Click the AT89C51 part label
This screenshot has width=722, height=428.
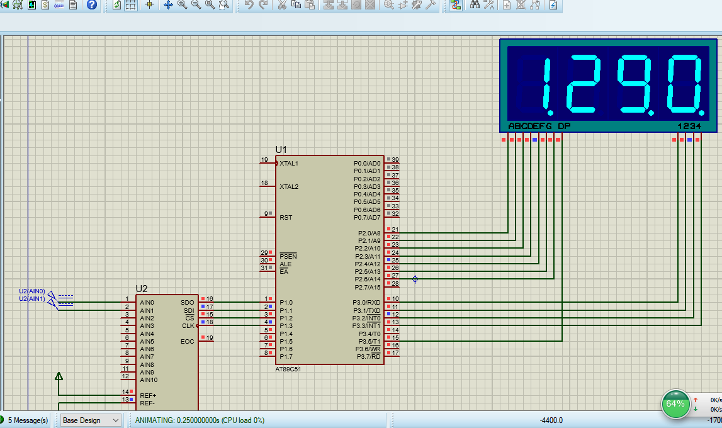coord(288,369)
